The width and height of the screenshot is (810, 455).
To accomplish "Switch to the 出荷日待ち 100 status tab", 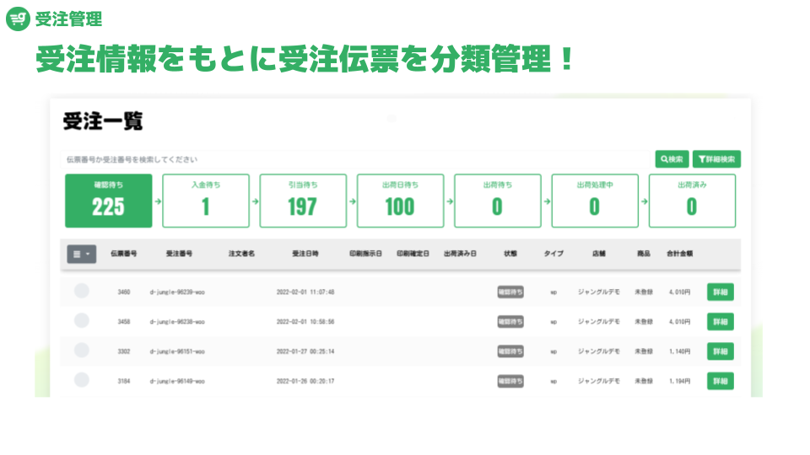I will [400, 201].
